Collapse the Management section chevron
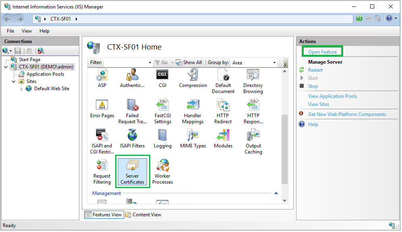 (276, 193)
